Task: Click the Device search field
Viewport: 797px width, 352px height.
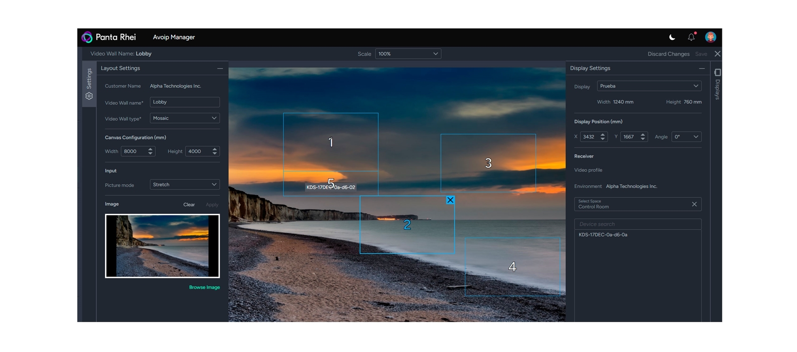Action: [x=637, y=224]
